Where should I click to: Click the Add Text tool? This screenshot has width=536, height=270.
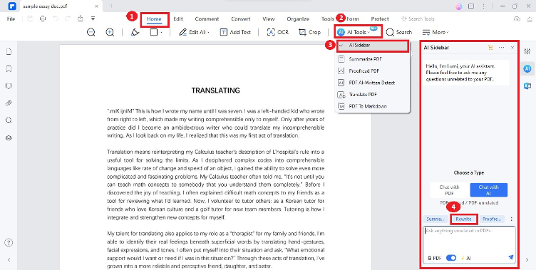click(235, 32)
